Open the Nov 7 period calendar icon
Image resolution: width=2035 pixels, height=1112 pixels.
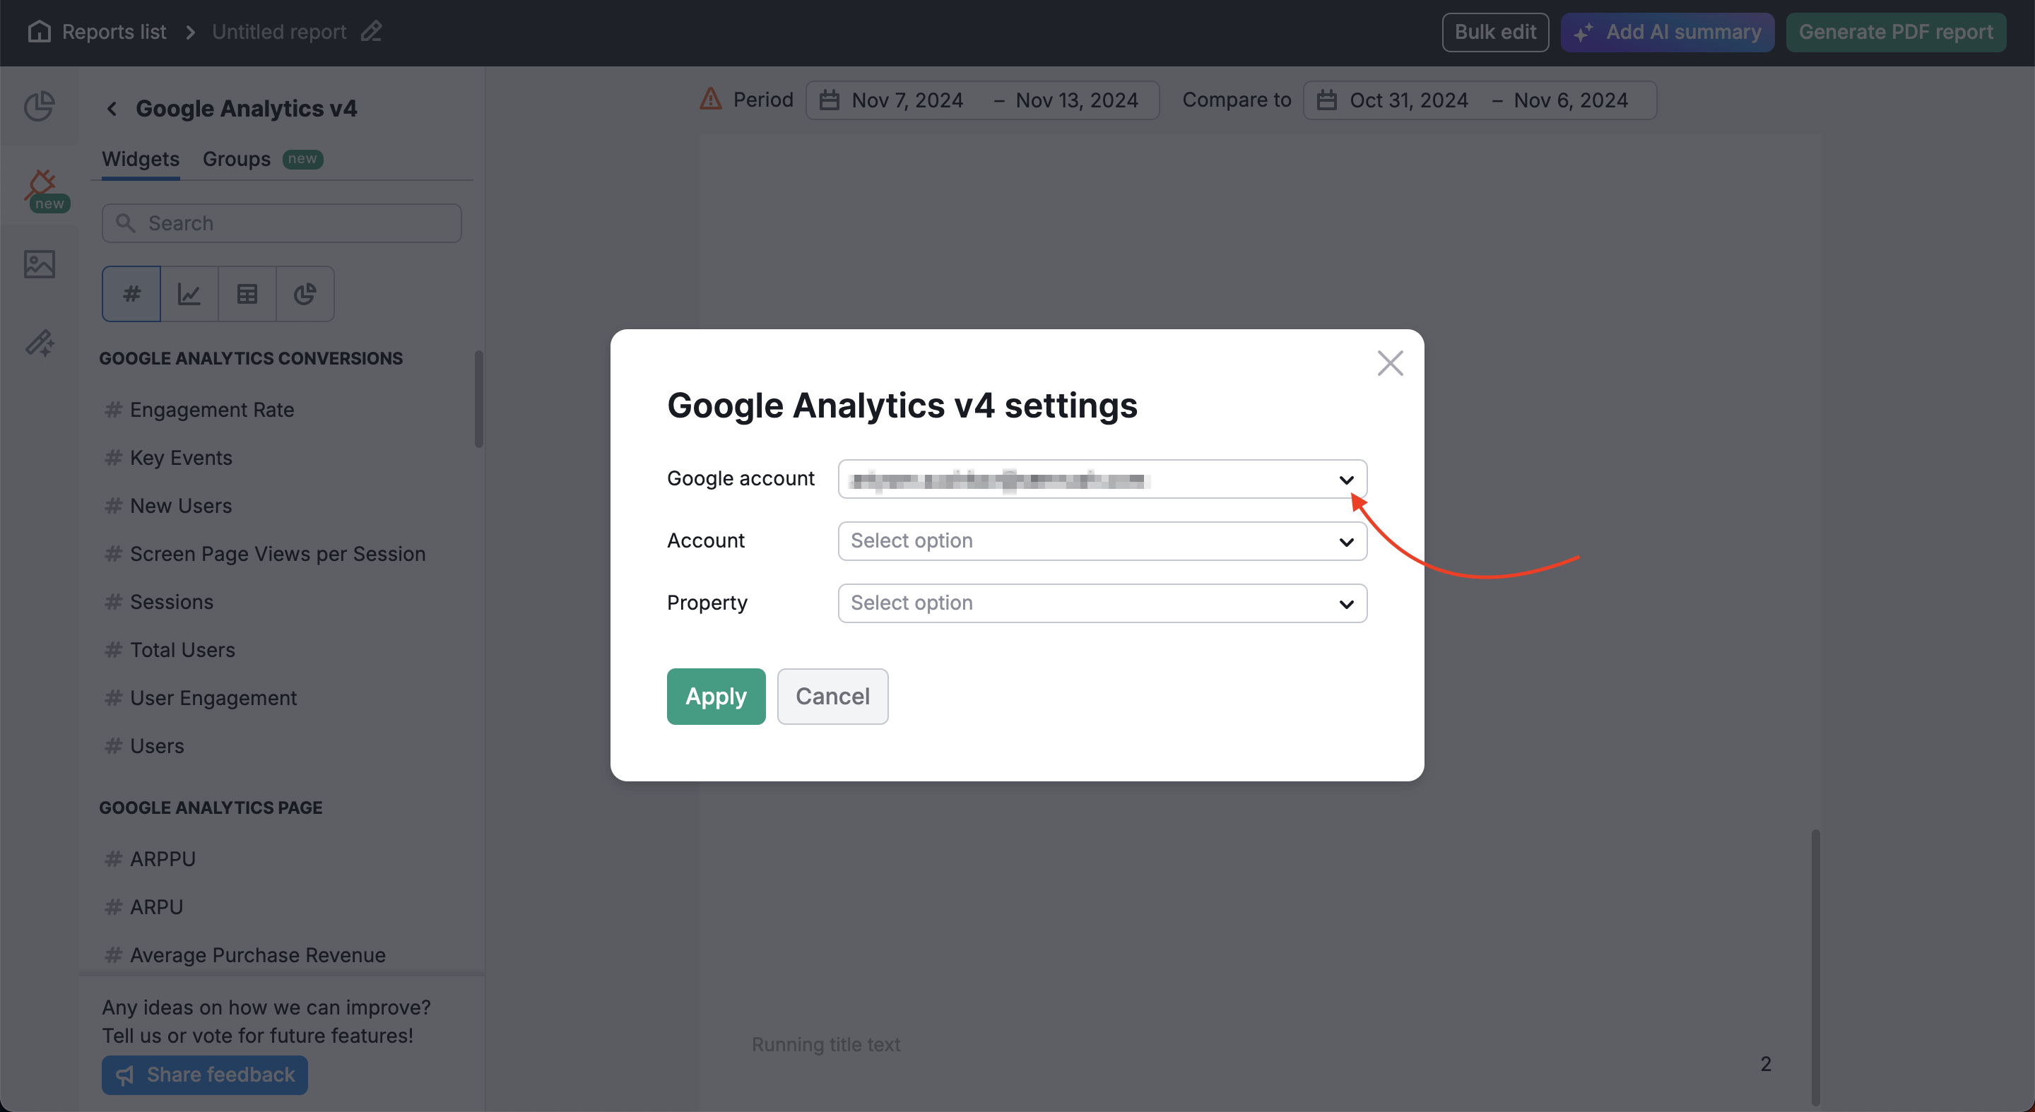[x=827, y=100]
